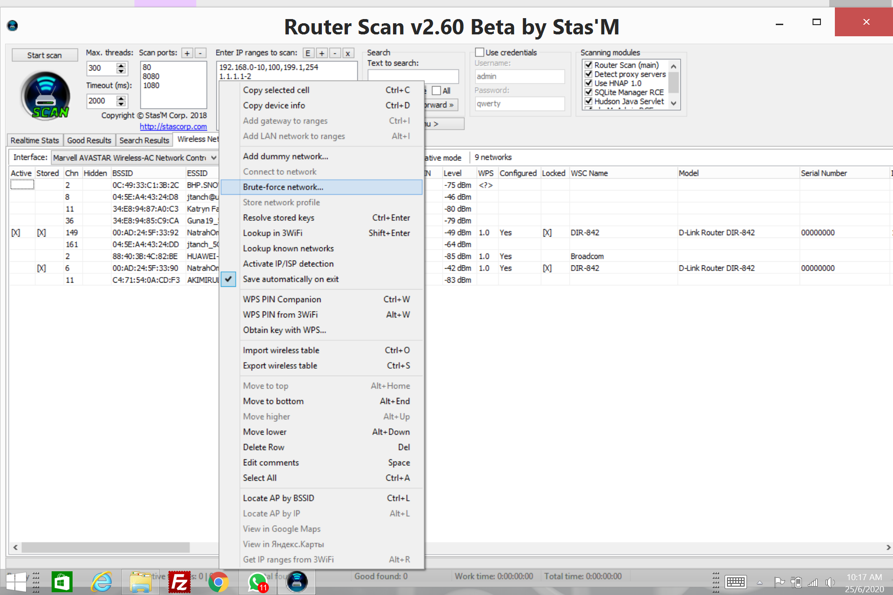Choose Copy device info menu entry
893x595 pixels.
(322, 106)
